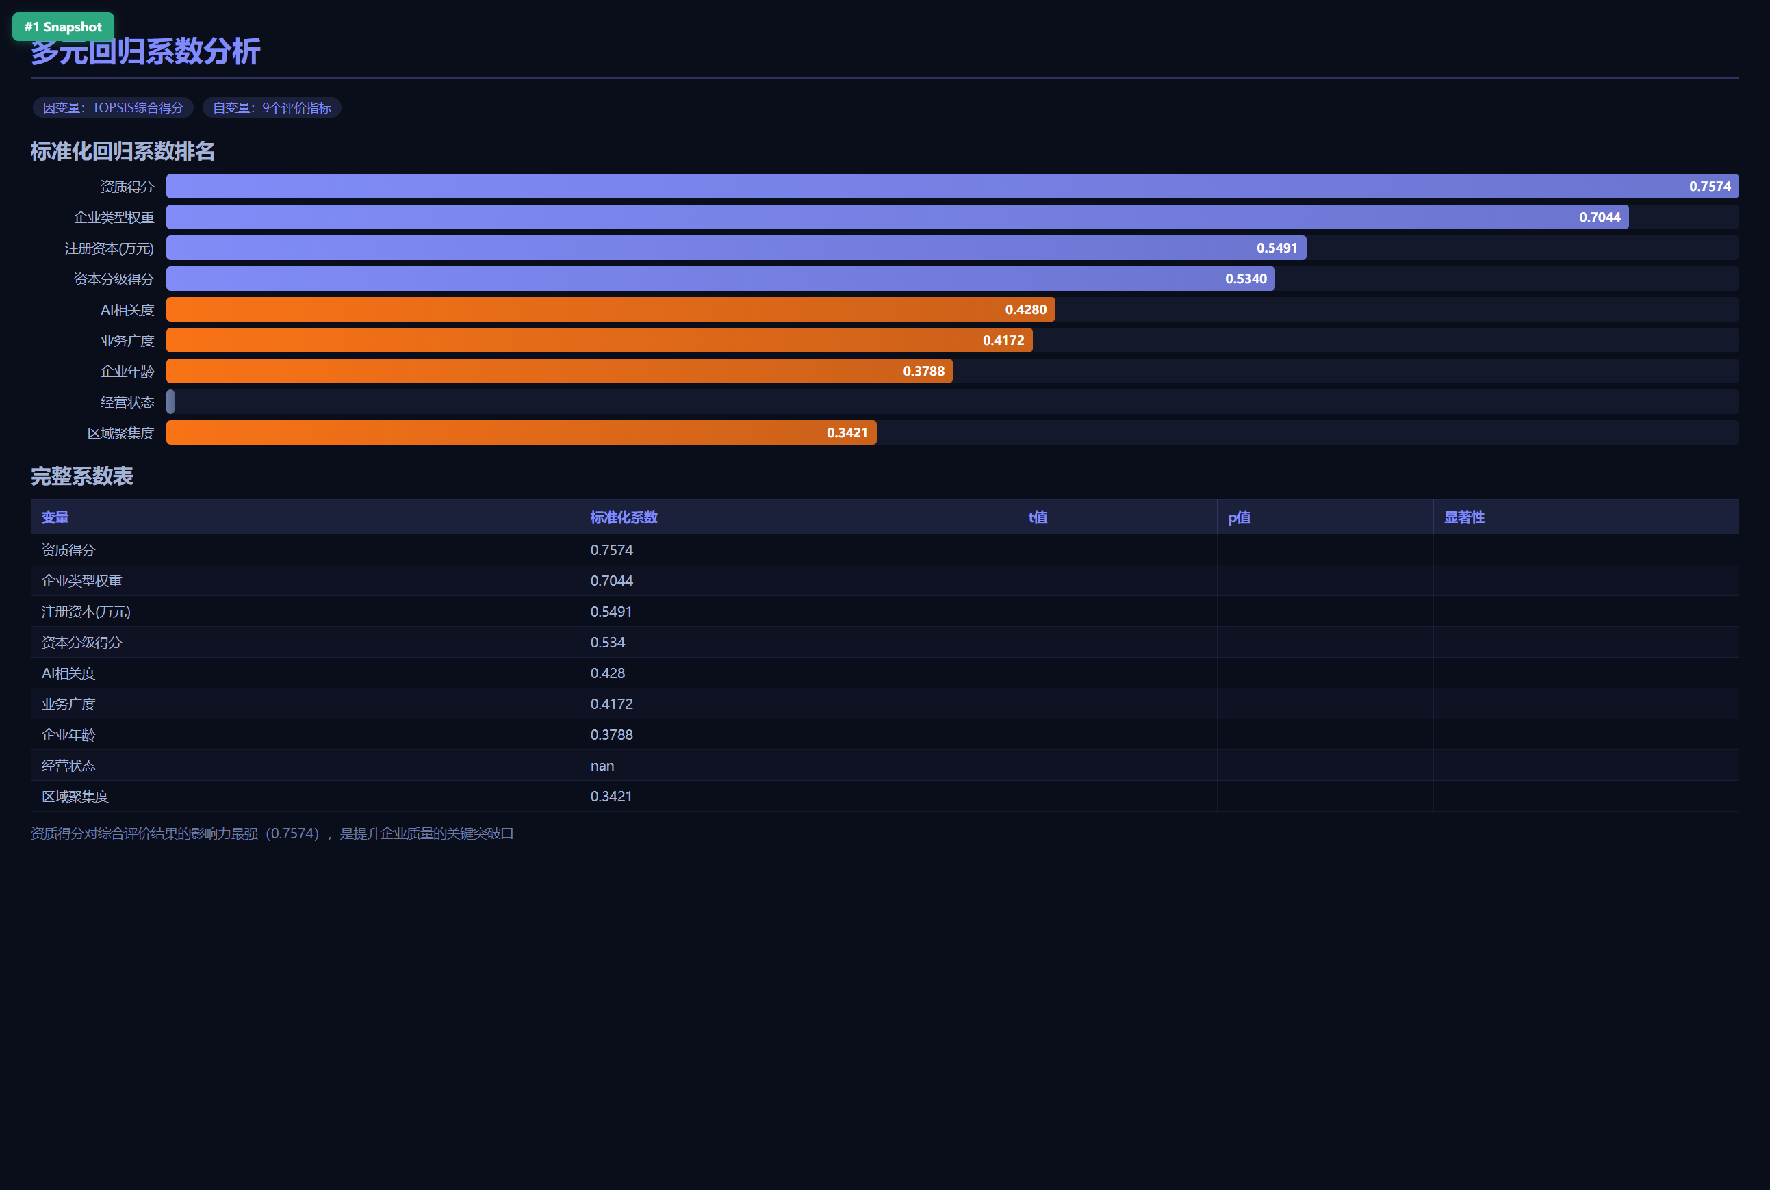
Task: Select the 区域聚集度 row in coefficient table
Action: click(885, 796)
